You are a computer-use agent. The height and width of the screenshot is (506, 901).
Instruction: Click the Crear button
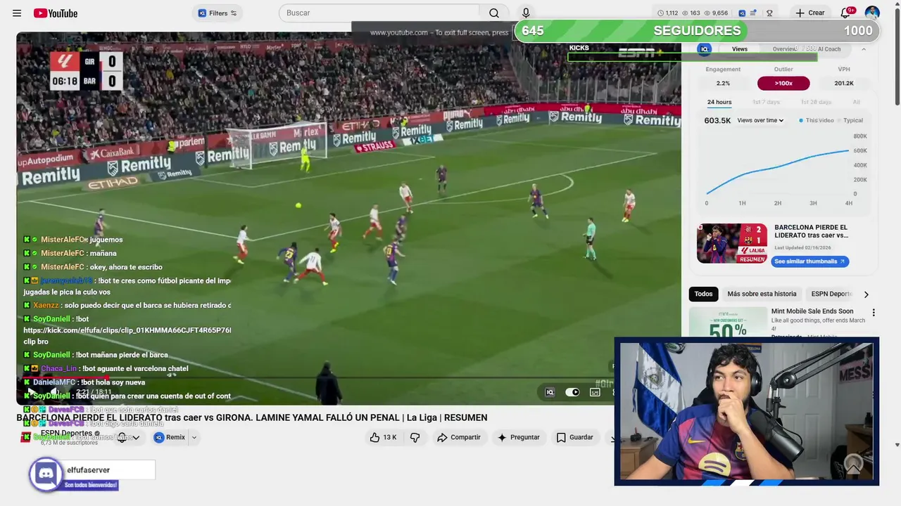pyautogui.click(x=810, y=13)
